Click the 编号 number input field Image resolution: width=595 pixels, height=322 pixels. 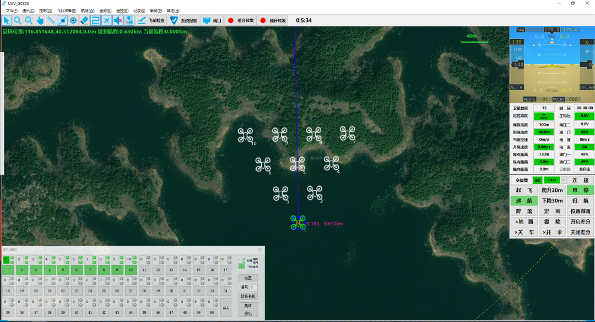253,287
